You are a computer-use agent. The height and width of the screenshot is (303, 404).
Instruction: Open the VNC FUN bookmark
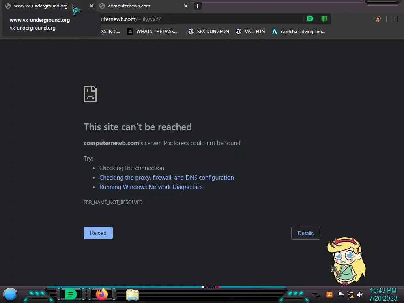pos(251,32)
